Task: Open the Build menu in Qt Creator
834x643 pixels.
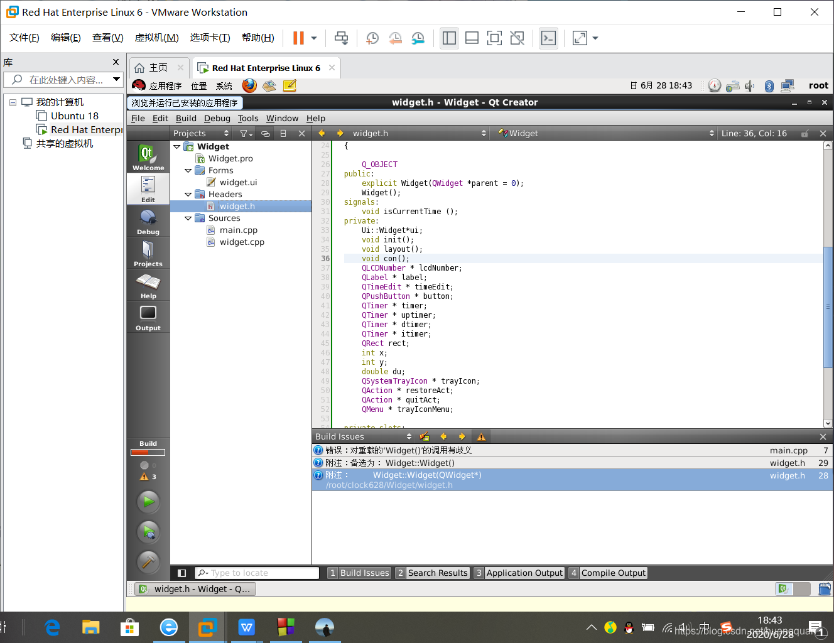Action: click(x=186, y=118)
